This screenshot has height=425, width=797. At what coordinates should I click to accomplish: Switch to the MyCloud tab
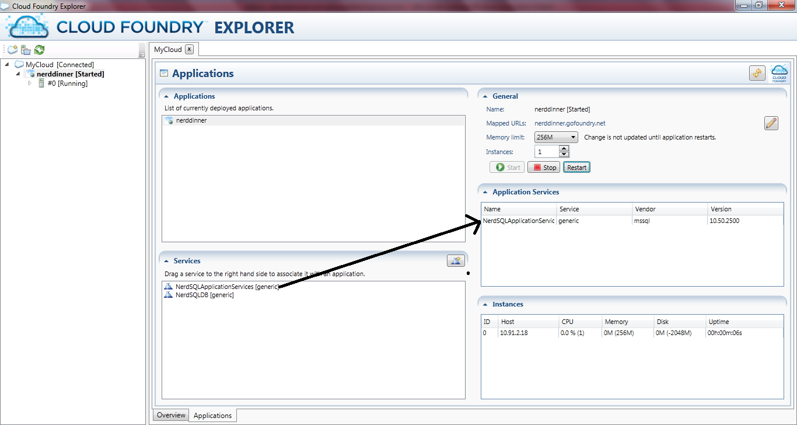tap(167, 50)
